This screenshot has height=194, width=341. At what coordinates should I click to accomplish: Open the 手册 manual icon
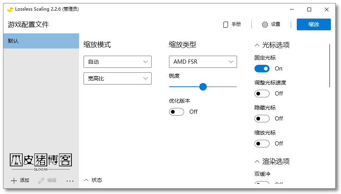pyautogui.click(x=226, y=25)
